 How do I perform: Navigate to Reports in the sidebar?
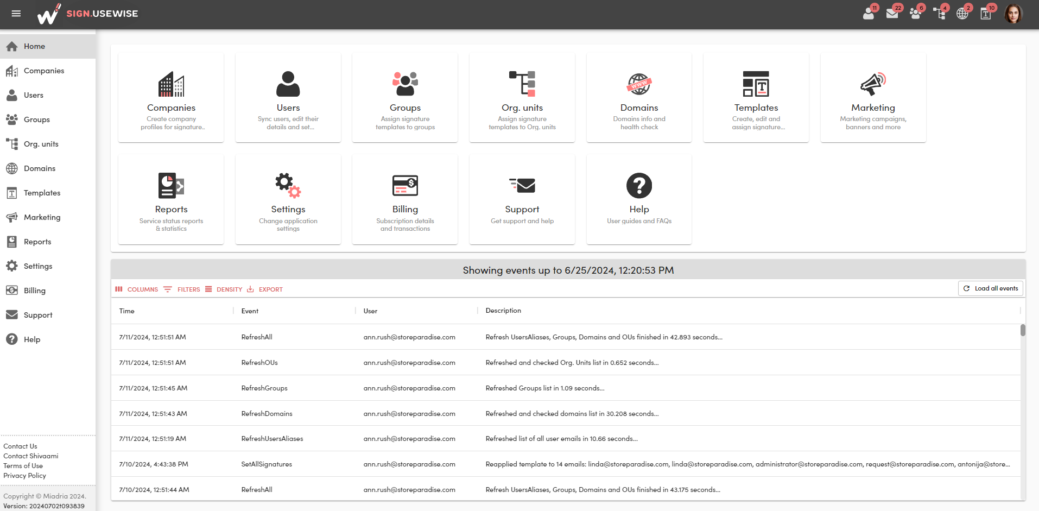tap(37, 241)
